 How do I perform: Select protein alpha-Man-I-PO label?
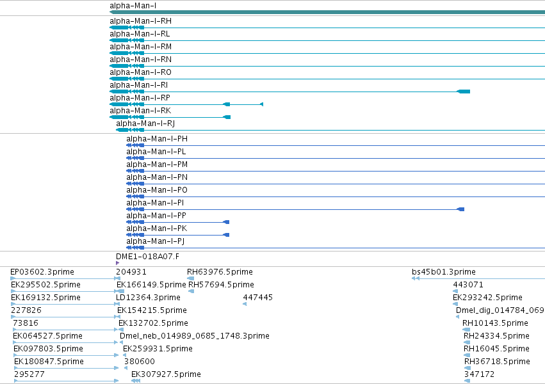click(157, 190)
